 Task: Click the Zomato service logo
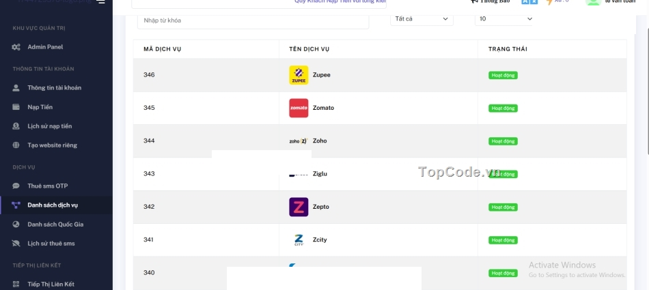[x=299, y=108]
